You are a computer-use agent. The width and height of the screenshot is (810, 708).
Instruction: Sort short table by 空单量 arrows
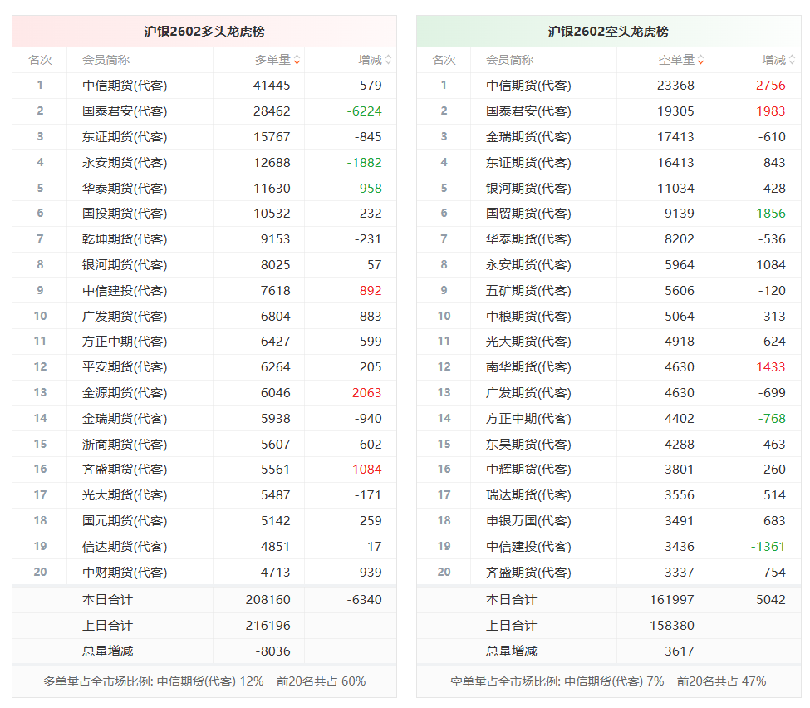pyautogui.click(x=700, y=60)
